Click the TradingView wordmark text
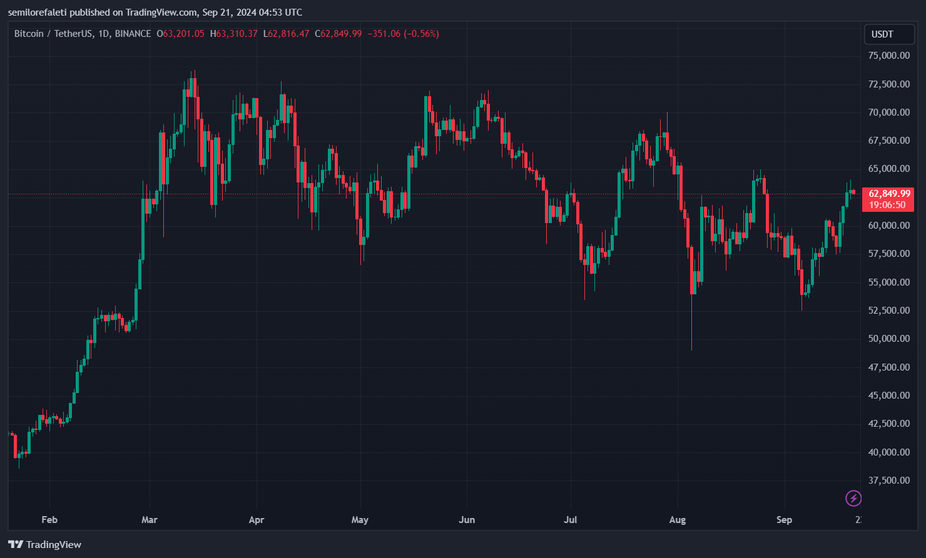The height and width of the screenshot is (558, 926). (x=54, y=544)
